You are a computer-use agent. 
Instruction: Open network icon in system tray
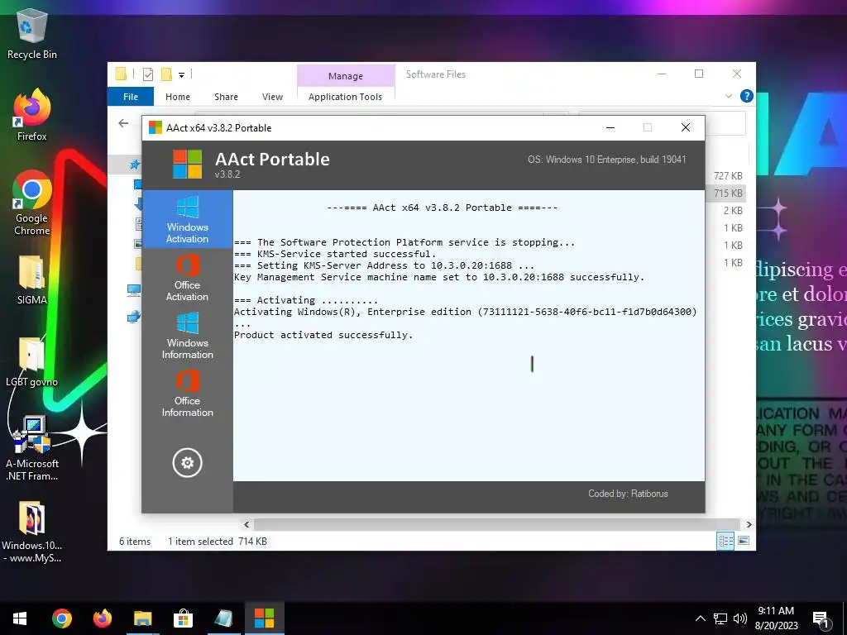[720, 618]
